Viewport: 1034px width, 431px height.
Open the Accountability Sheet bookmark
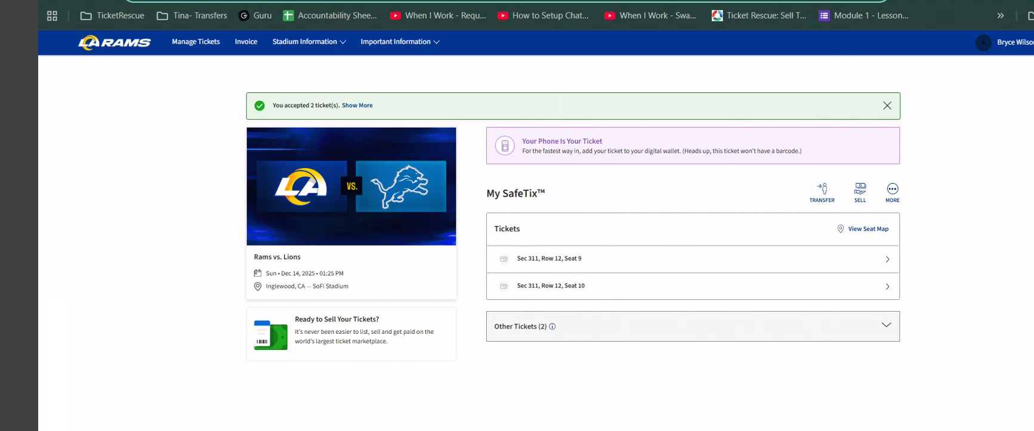click(x=330, y=15)
